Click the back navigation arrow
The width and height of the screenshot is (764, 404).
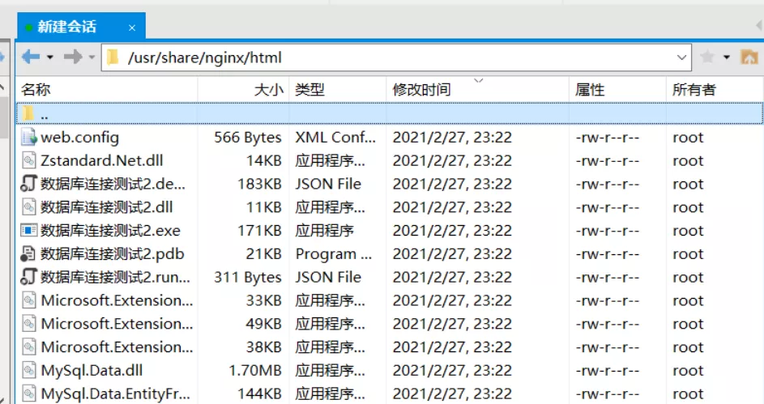[31, 57]
